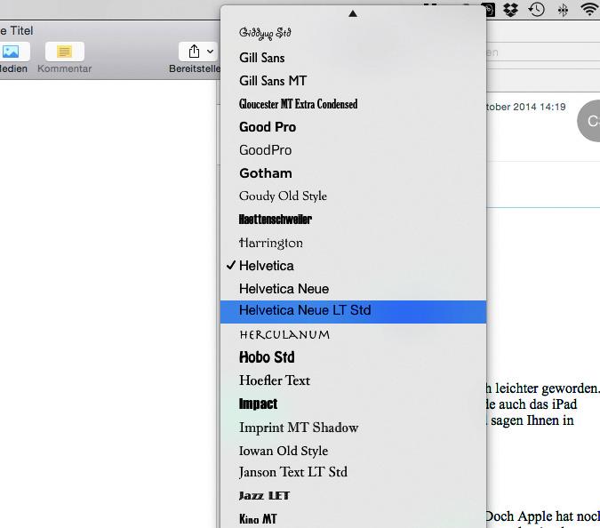Select the Hoefler Text font

pyautogui.click(x=353, y=380)
